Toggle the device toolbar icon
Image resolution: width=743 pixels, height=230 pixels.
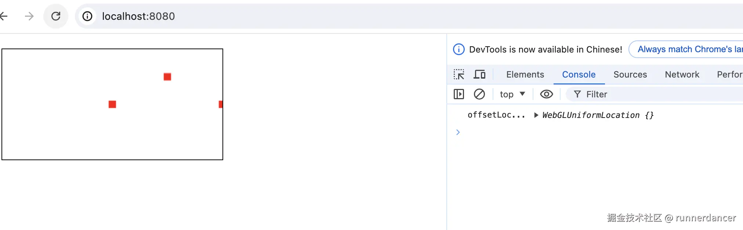tap(479, 75)
